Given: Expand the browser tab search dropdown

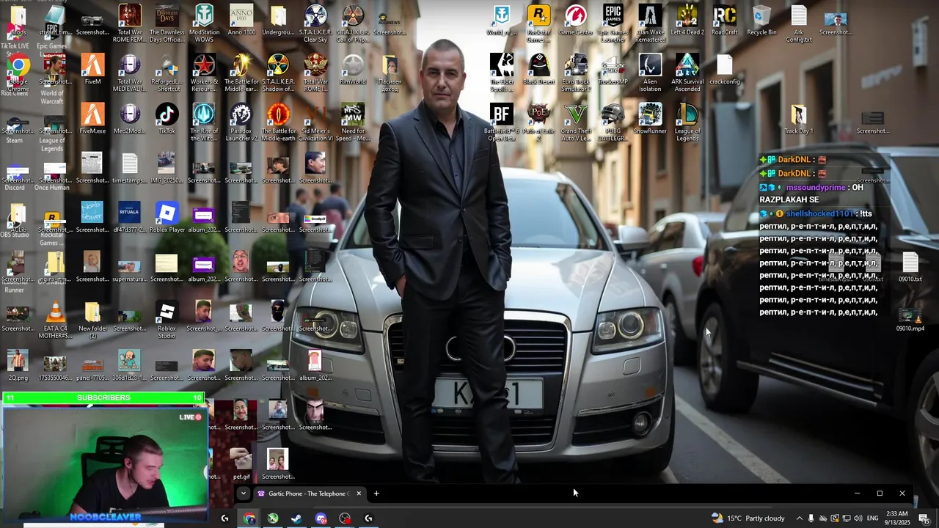Looking at the screenshot, I should 244,494.
